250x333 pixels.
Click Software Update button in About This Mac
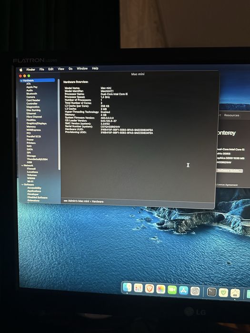pyautogui.click(x=230, y=170)
